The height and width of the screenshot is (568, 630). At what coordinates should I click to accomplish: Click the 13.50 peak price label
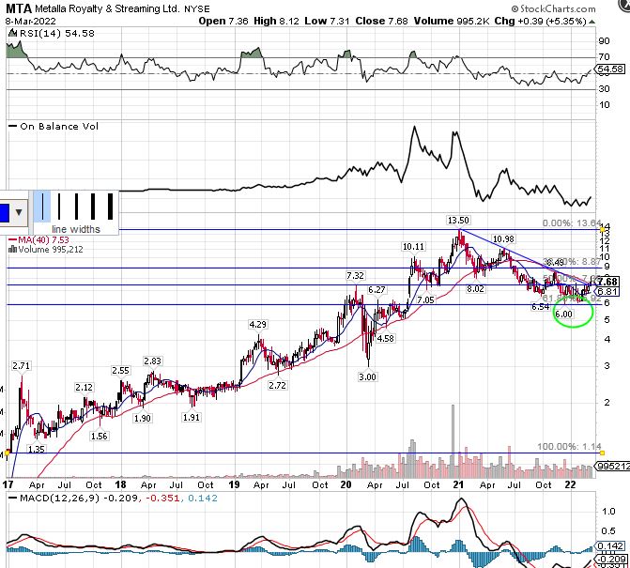(458, 220)
